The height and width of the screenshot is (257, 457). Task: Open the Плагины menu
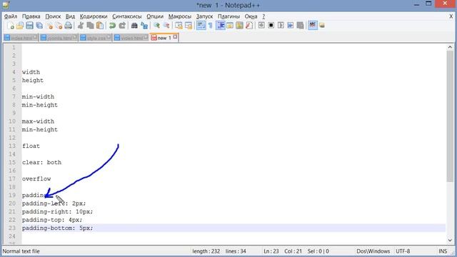[228, 16]
